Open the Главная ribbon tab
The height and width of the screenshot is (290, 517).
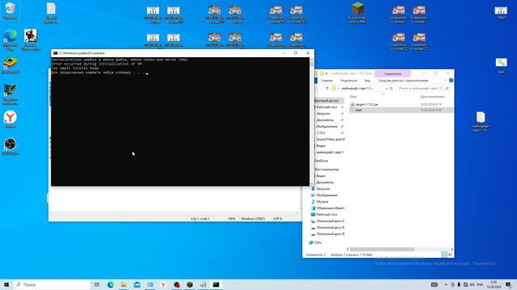pyautogui.click(x=326, y=81)
